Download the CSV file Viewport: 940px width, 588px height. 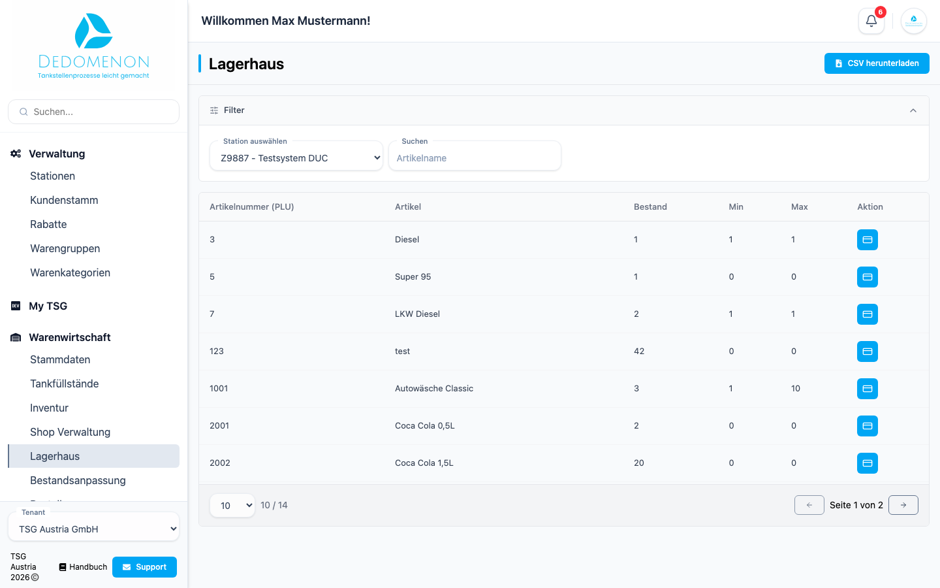(877, 63)
